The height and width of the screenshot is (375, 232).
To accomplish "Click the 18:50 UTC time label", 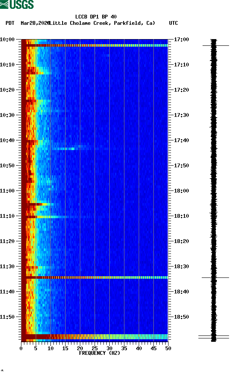I will point(181,317).
